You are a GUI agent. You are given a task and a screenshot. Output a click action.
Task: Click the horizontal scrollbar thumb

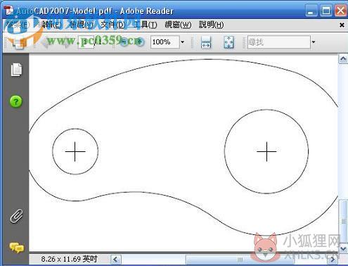tap(240, 260)
